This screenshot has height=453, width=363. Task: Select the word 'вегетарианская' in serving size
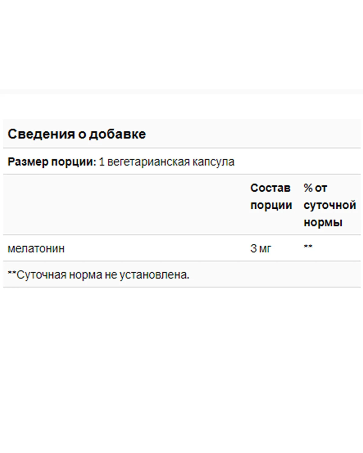pos(149,162)
